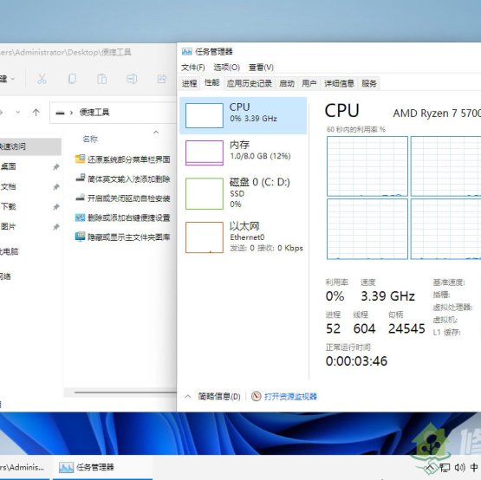Select 网络 in Explorer sidebar
481x480 pixels.
(x=5, y=276)
